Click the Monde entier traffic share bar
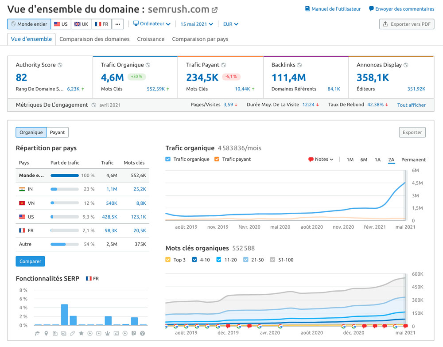The image size is (443, 347). 64,175
